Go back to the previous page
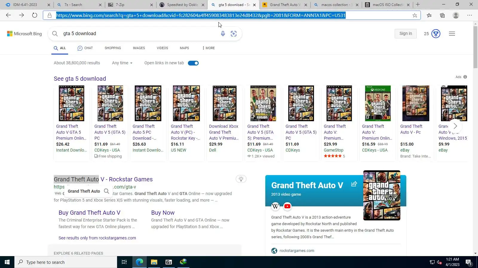The width and height of the screenshot is (478, 268). (8, 15)
